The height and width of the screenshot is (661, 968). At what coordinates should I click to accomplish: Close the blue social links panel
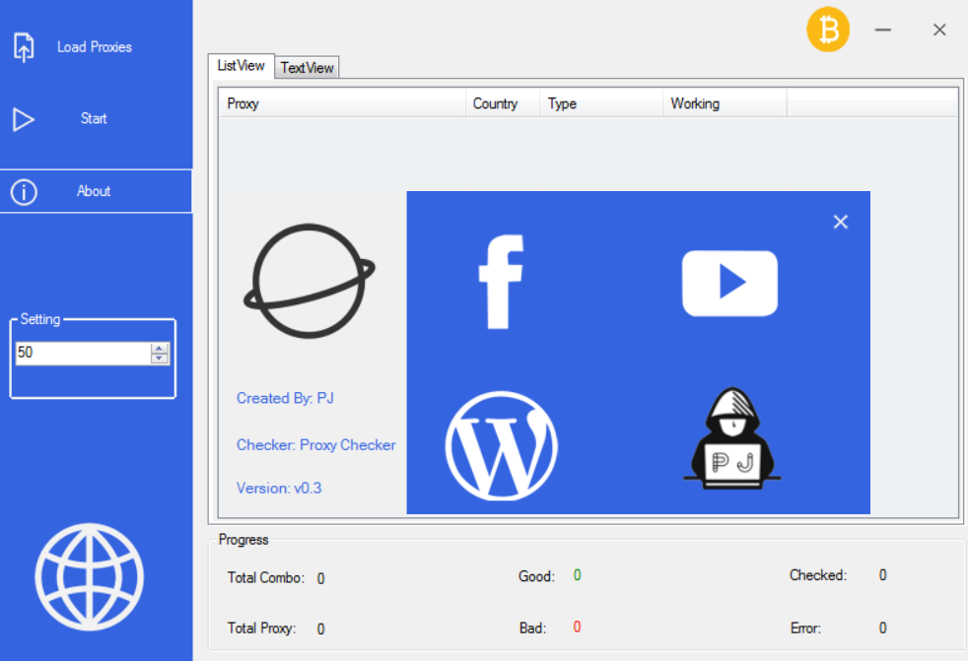click(x=840, y=222)
